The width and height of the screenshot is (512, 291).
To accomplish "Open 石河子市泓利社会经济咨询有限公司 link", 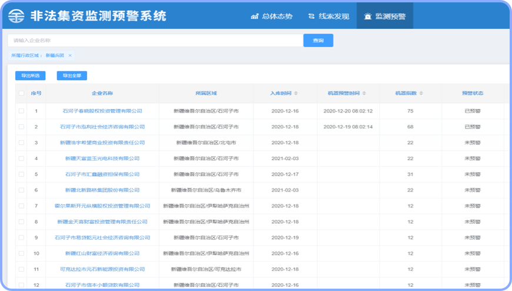I will (x=102, y=127).
